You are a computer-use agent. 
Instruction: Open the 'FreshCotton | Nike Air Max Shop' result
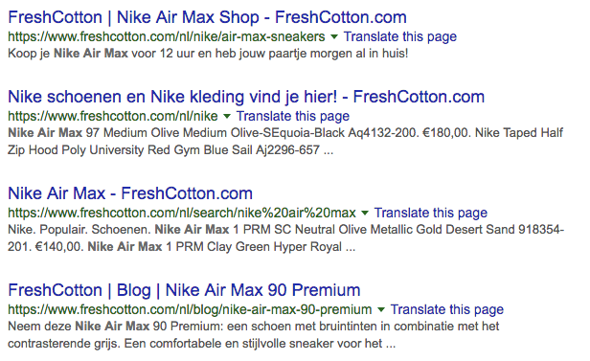(207, 17)
